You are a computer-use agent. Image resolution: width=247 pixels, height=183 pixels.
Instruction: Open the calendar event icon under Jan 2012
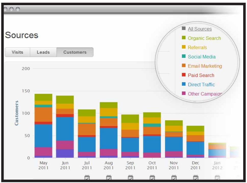click(x=217, y=177)
